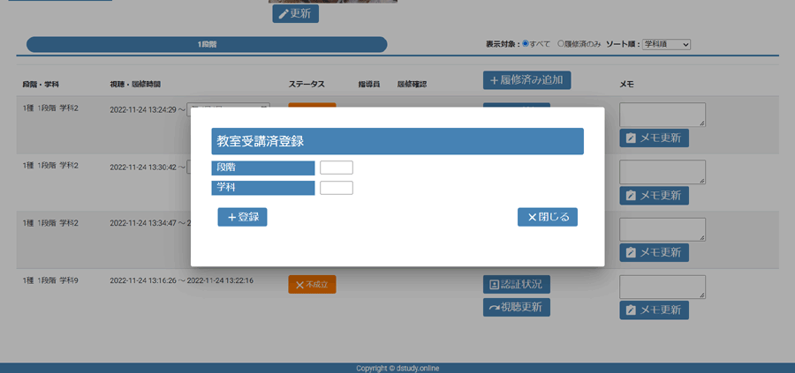This screenshot has height=373, width=795.
Task: Click メモ更新 in the 13:34:47 row
Action: pos(654,252)
